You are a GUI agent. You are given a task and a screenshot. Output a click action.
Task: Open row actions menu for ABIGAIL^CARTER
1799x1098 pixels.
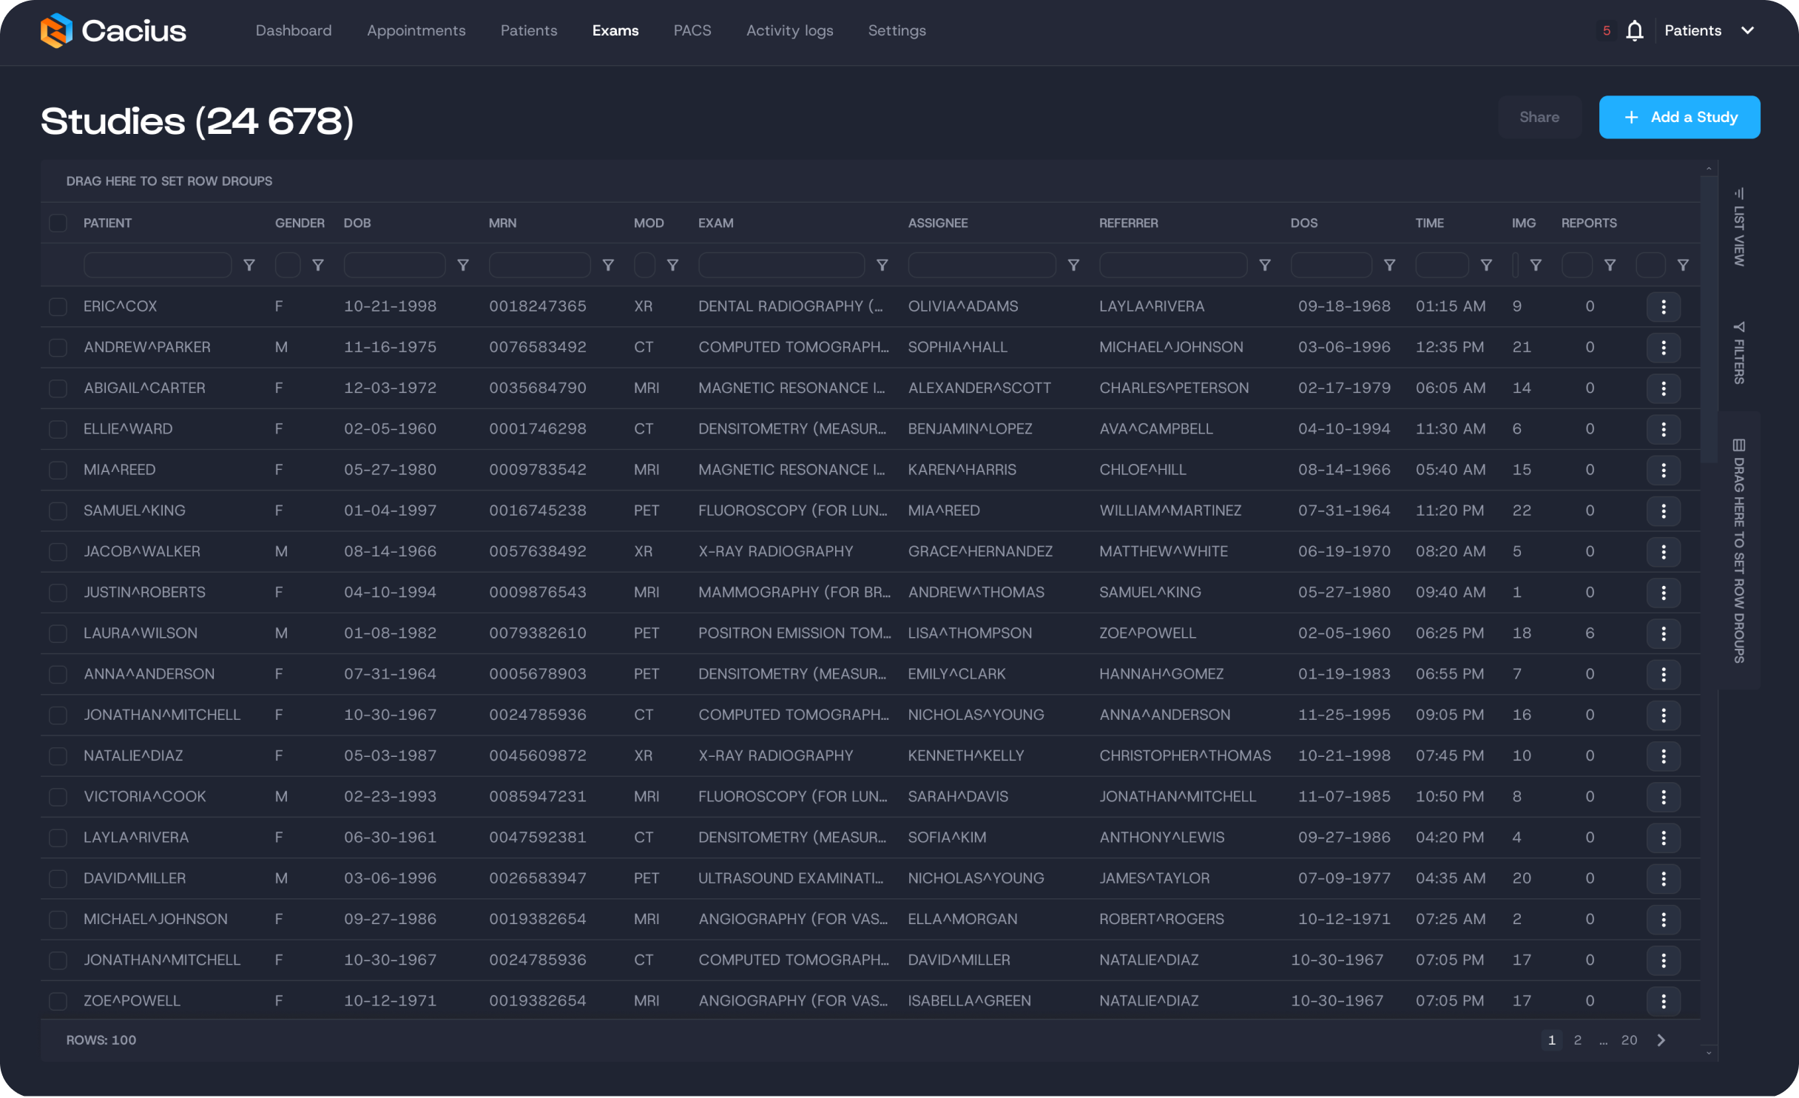click(1664, 388)
